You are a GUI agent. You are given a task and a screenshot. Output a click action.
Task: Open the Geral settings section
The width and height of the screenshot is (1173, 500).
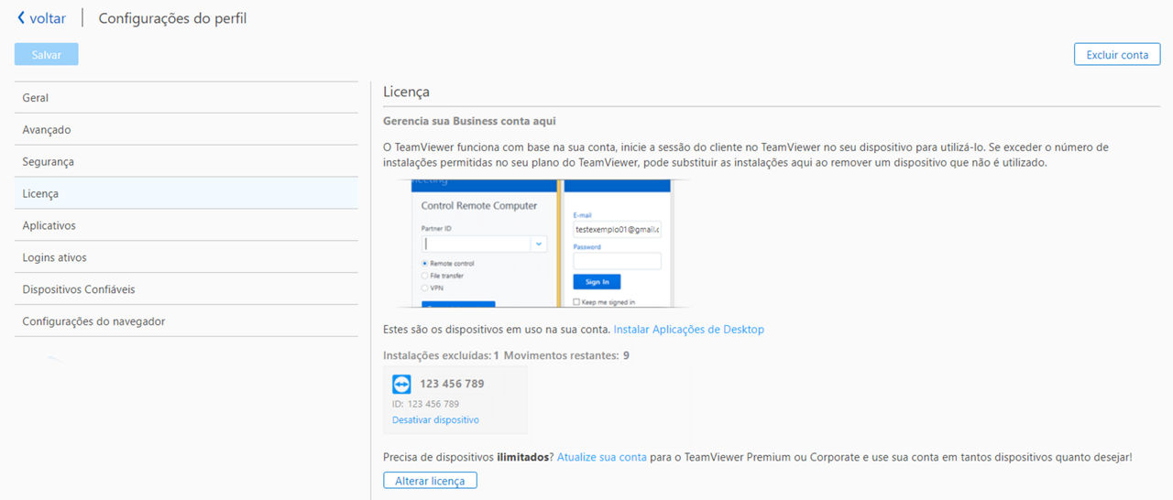(x=186, y=98)
